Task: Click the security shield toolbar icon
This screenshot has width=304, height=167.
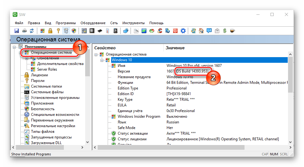Action: click(x=74, y=31)
